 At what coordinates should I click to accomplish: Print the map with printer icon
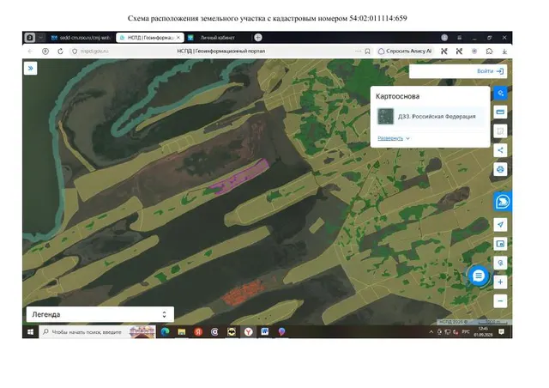[500, 169]
